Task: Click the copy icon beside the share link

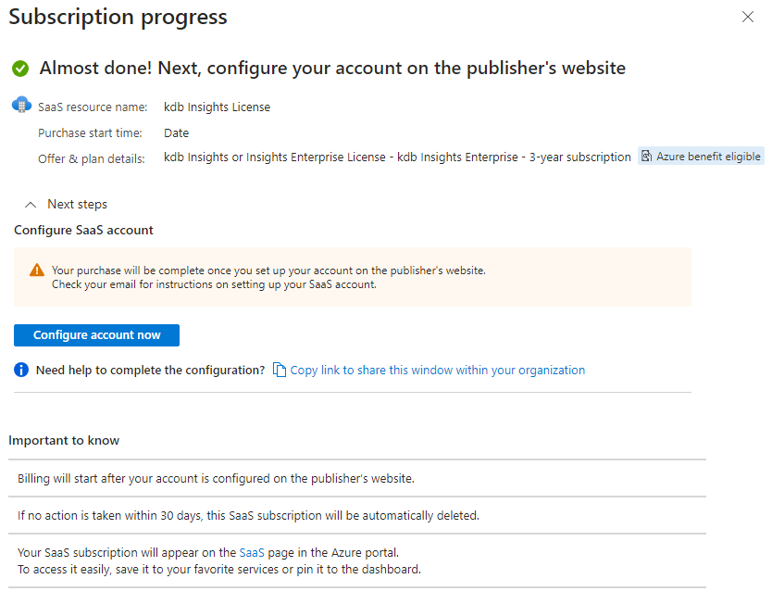Action: (280, 369)
